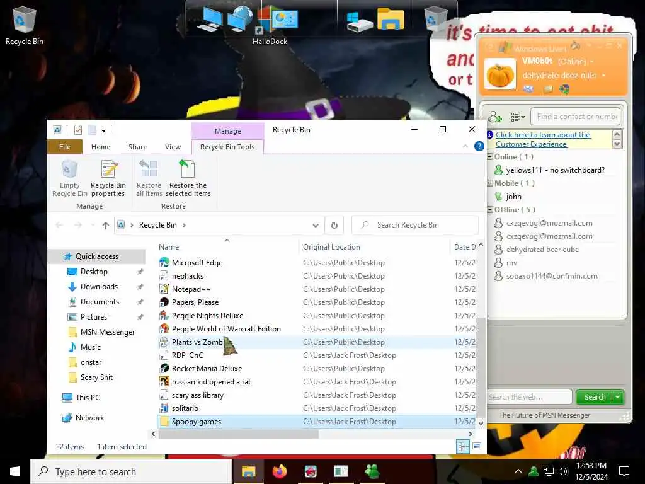
Task: Open Messenger mail envelope icon
Action: (528, 89)
